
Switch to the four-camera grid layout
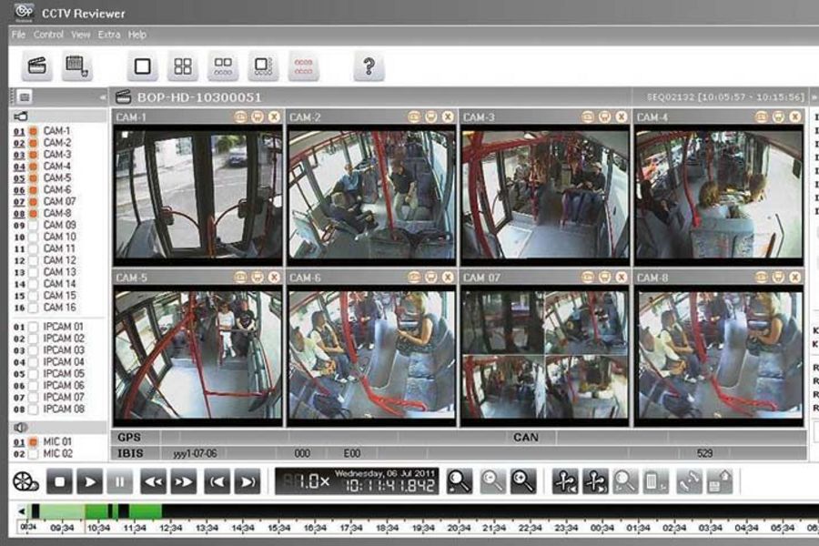(x=183, y=66)
